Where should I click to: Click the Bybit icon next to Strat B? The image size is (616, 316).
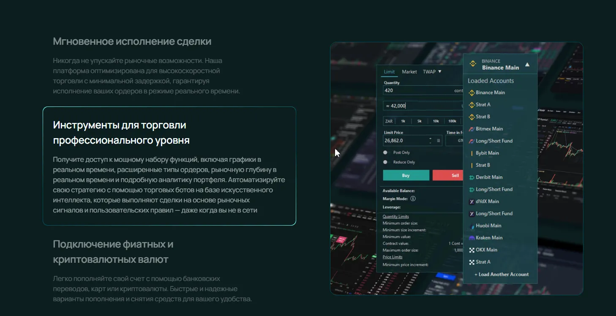(472, 165)
